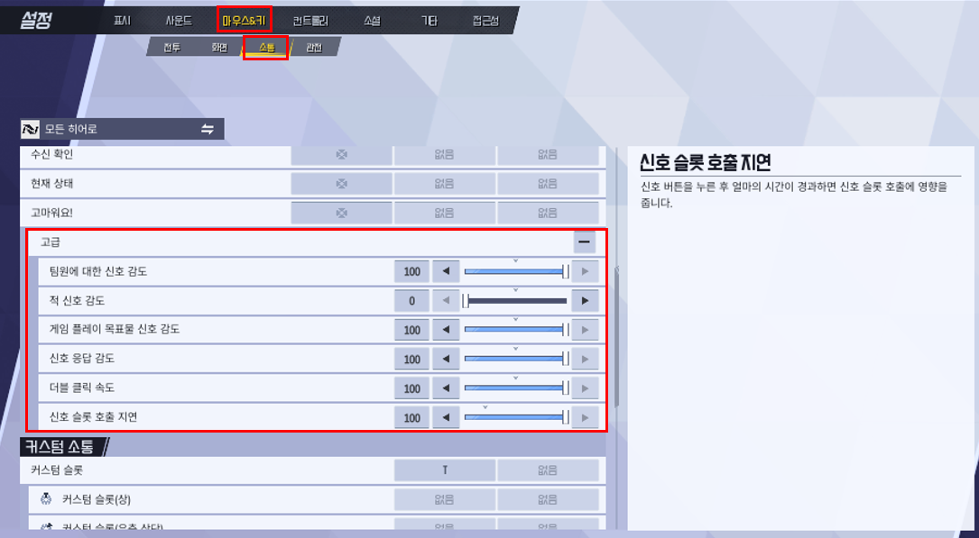
Task: Click the 신호 응답 감도 slider track
Action: pyautogui.click(x=516, y=359)
